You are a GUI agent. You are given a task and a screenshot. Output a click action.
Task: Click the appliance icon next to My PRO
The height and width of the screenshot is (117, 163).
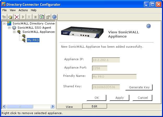[x=24, y=40]
